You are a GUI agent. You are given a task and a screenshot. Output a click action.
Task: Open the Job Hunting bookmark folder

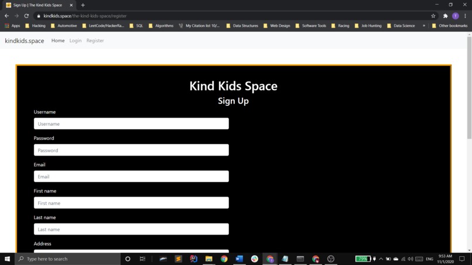tap(368, 26)
